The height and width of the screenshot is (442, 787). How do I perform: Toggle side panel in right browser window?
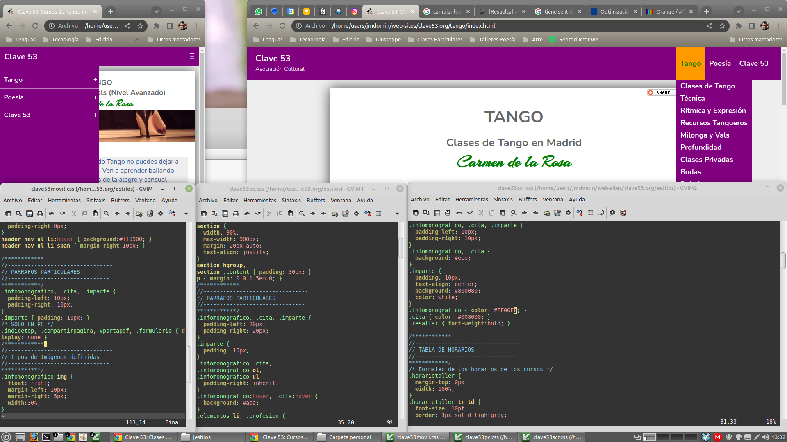tap(751, 26)
